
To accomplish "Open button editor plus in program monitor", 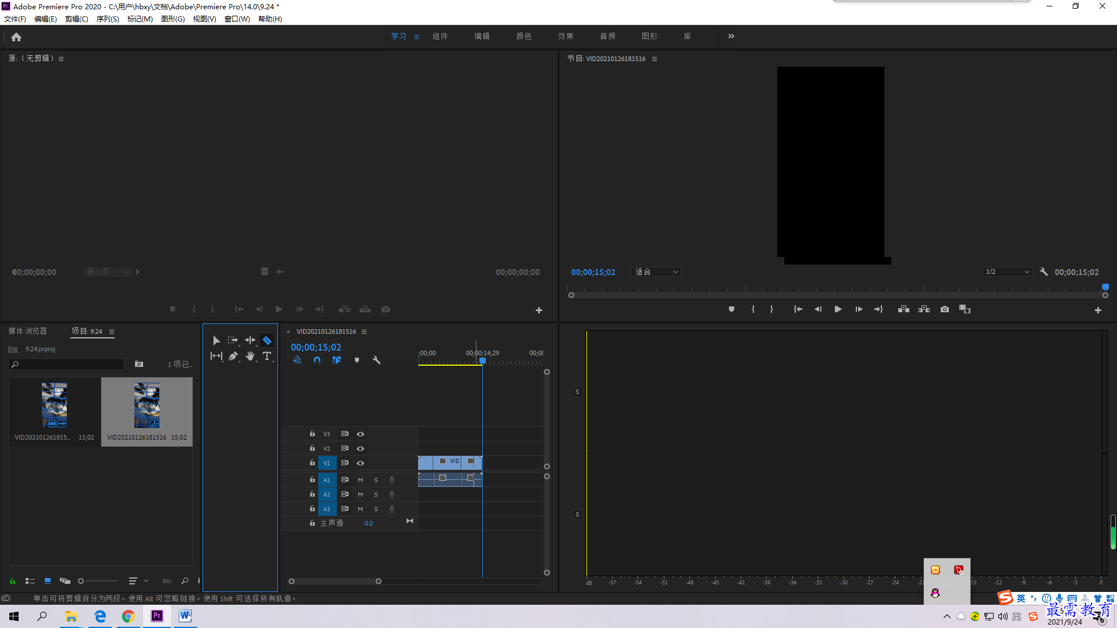I will (1098, 311).
